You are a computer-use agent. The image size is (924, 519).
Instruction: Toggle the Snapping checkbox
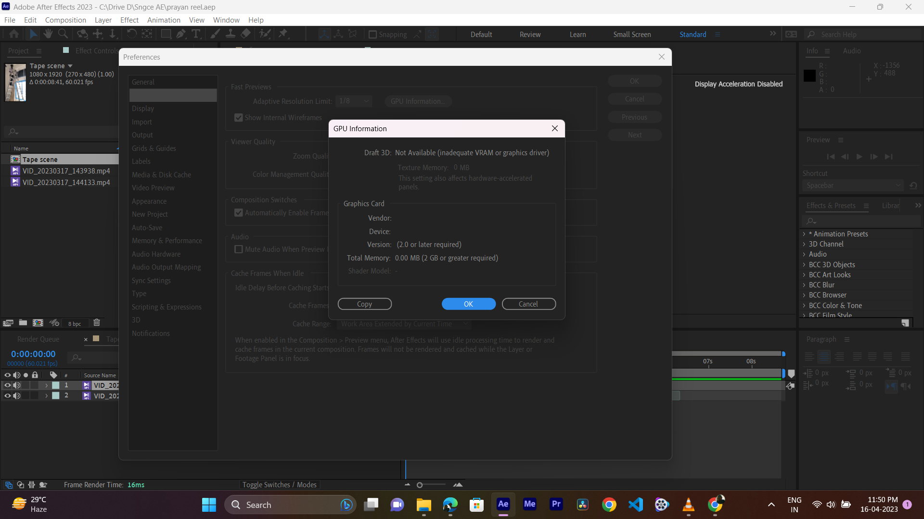pyautogui.click(x=373, y=34)
